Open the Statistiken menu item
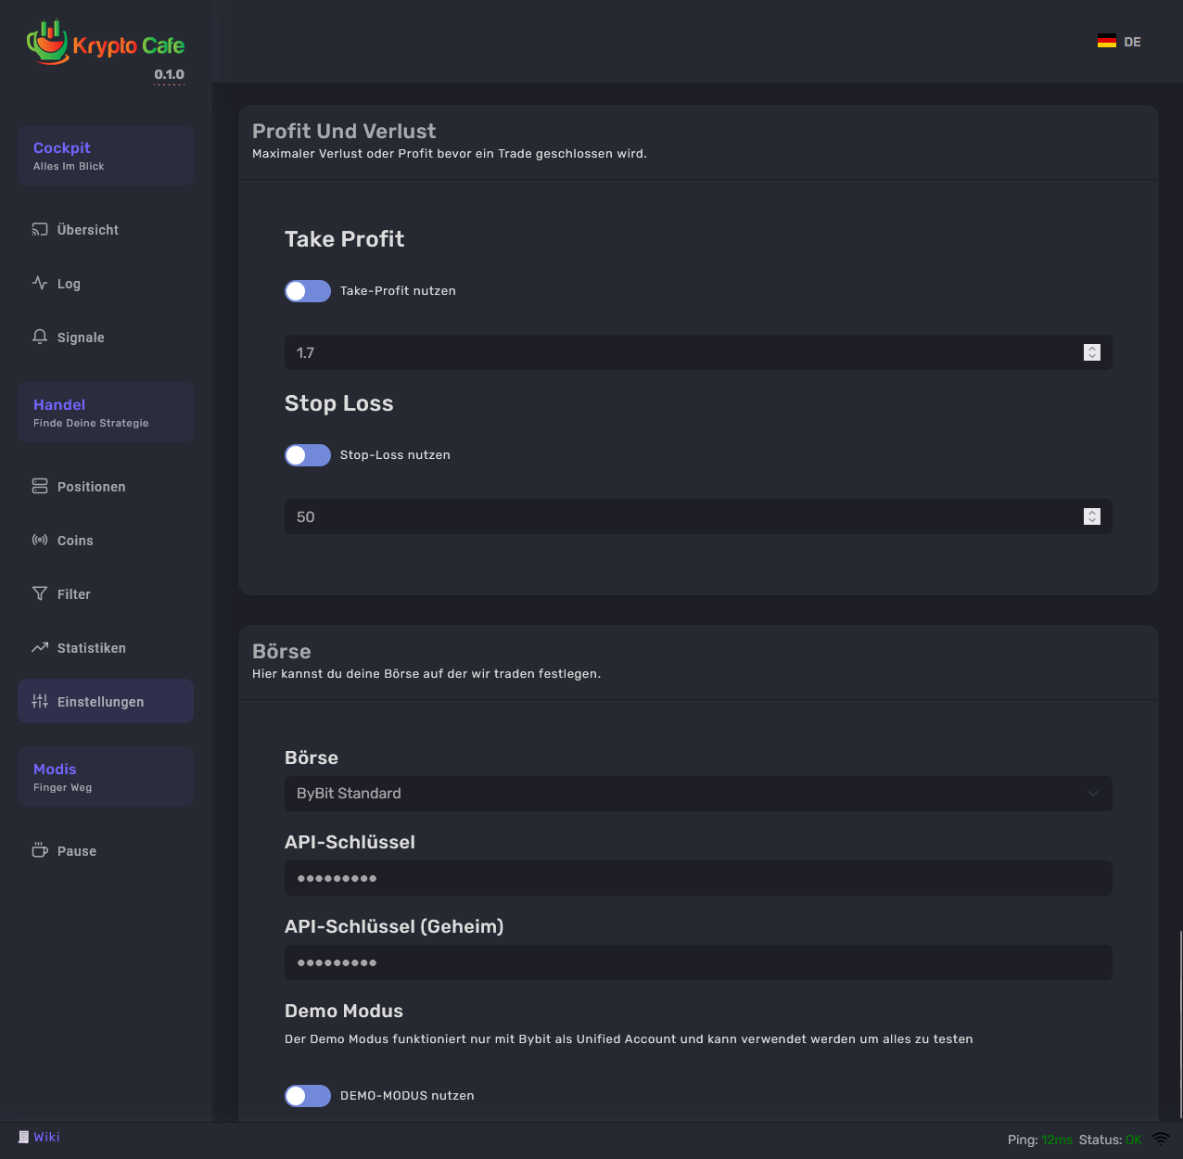 [x=91, y=648]
